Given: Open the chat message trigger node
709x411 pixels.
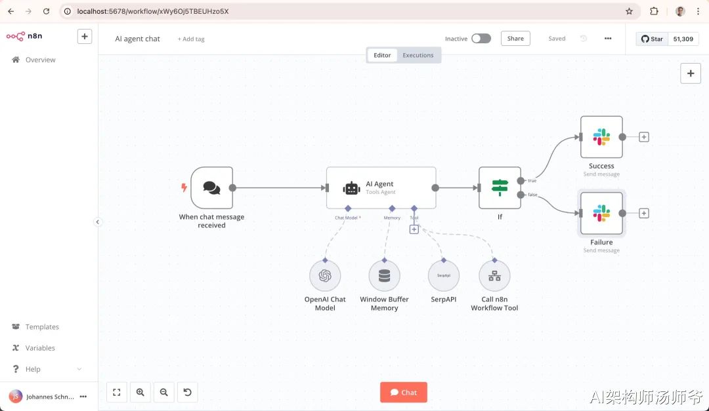Looking at the screenshot, I should pyautogui.click(x=211, y=187).
